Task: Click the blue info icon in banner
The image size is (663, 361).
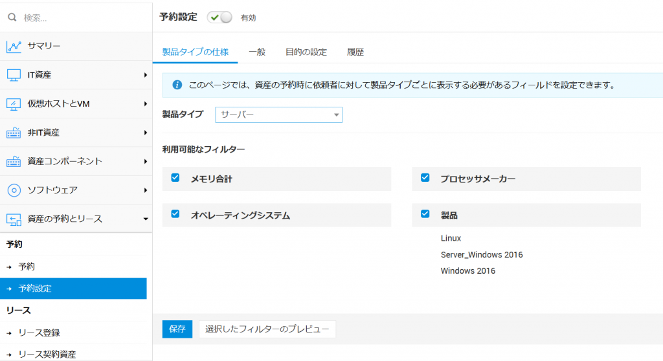Action: click(x=177, y=85)
